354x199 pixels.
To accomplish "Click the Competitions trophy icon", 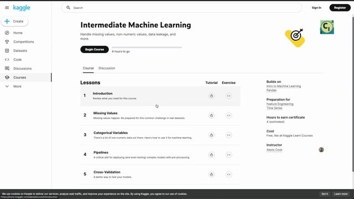I will (x=7, y=42).
